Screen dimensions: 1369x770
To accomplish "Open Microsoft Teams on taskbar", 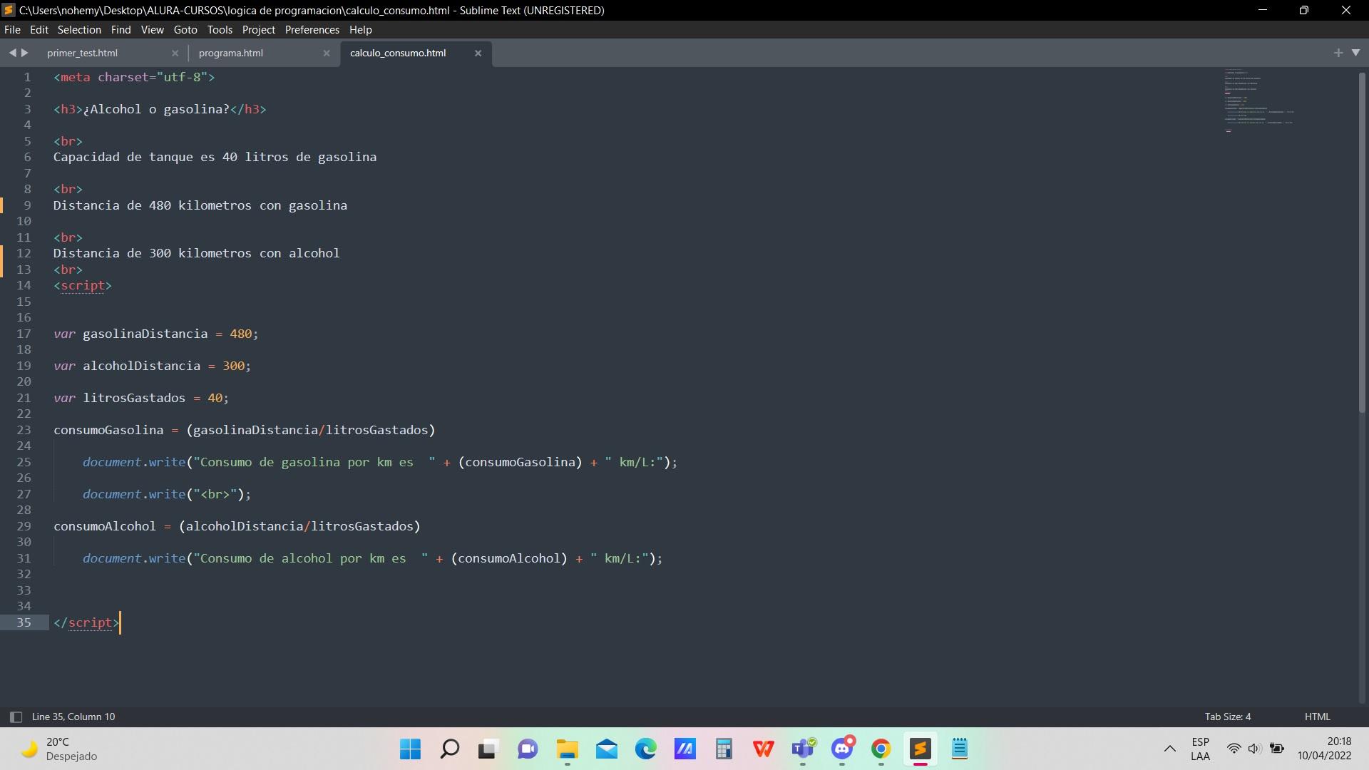I will [x=803, y=749].
